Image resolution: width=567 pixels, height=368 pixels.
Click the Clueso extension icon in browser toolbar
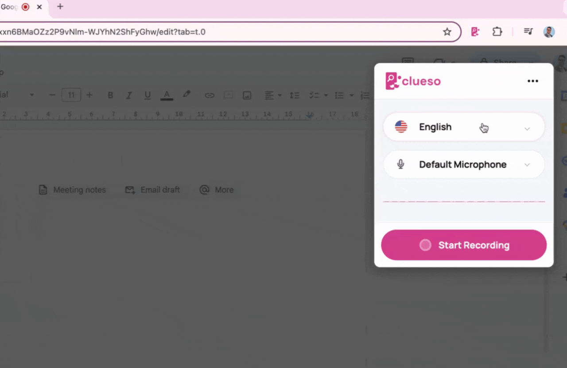pos(475,32)
